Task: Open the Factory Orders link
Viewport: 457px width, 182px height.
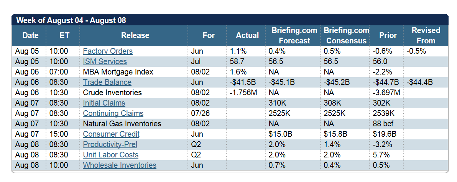Action: (108, 51)
